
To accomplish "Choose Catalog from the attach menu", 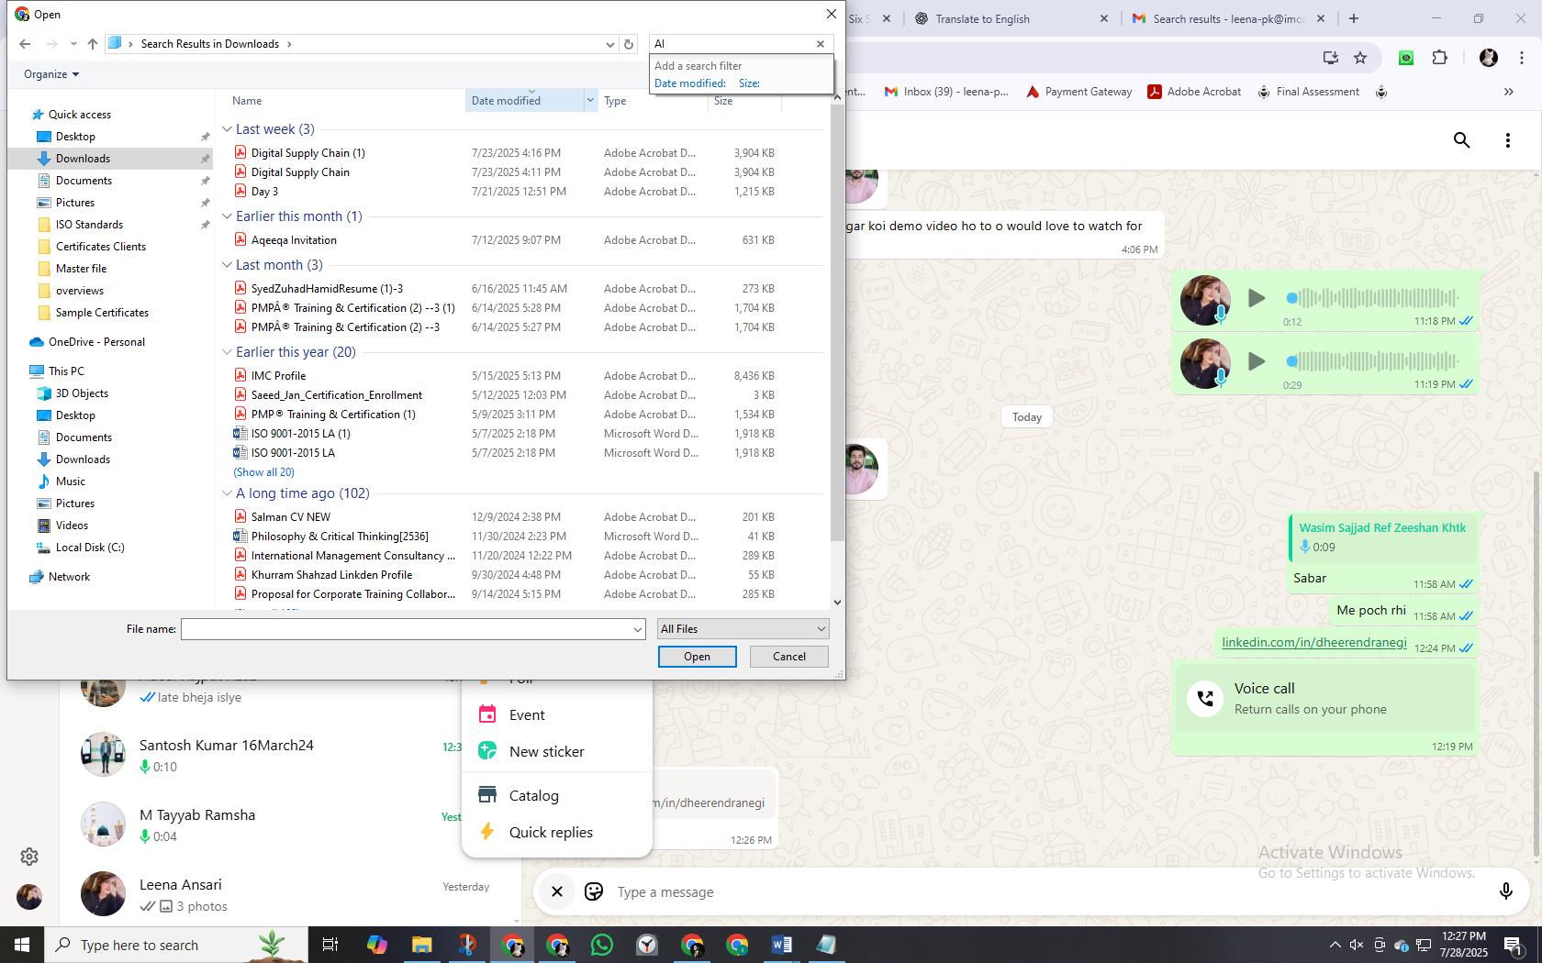I will click(x=556, y=796).
